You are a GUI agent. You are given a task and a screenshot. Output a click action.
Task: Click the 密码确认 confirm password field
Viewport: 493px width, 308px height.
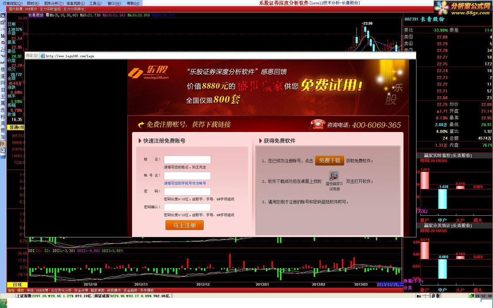click(x=187, y=207)
